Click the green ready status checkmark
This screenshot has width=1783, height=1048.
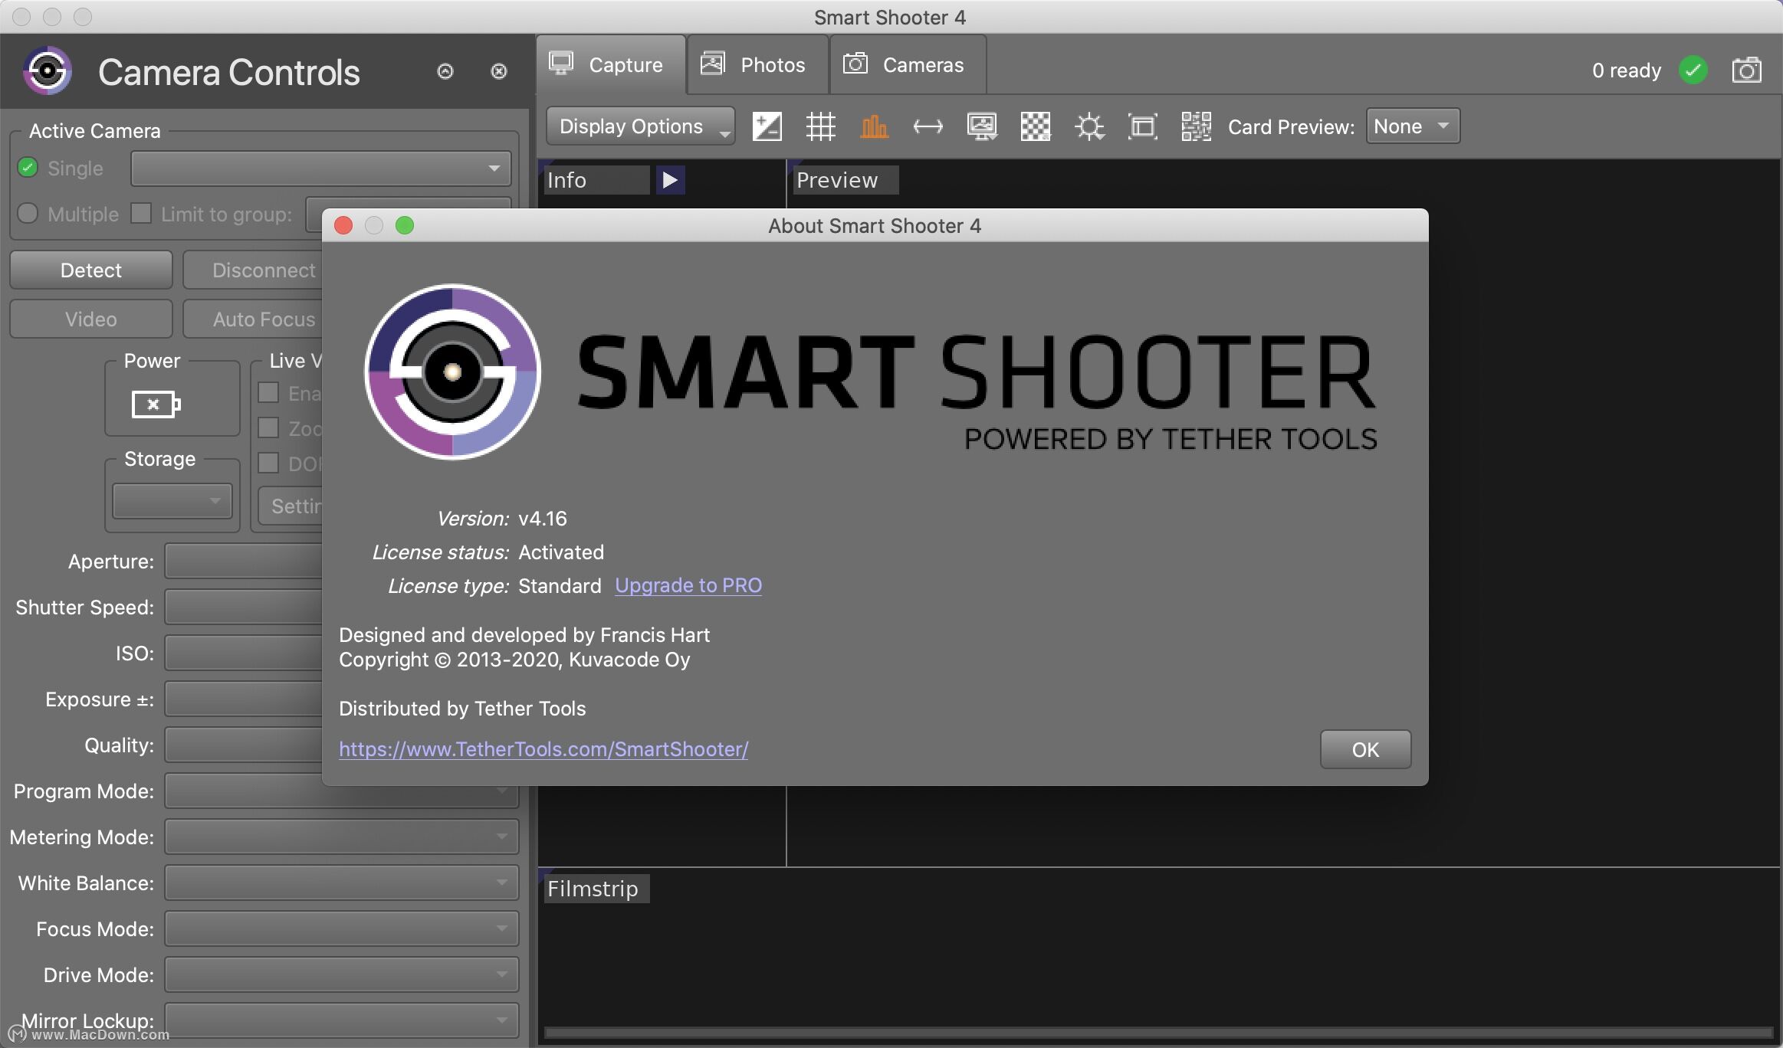pos(1693,70)
